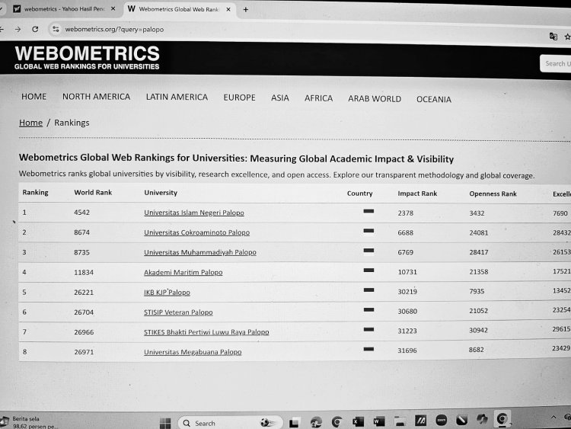Click country flag for Universitas Islam Negeri Palopo

368,211
